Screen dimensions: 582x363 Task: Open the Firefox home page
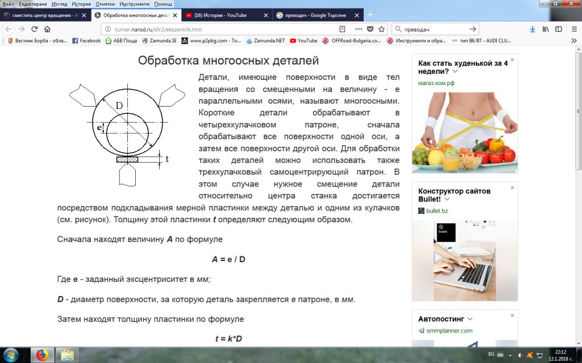[47, 29]
